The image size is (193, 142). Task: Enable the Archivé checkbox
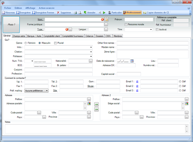pyautogui.click(x=157, y=30)
